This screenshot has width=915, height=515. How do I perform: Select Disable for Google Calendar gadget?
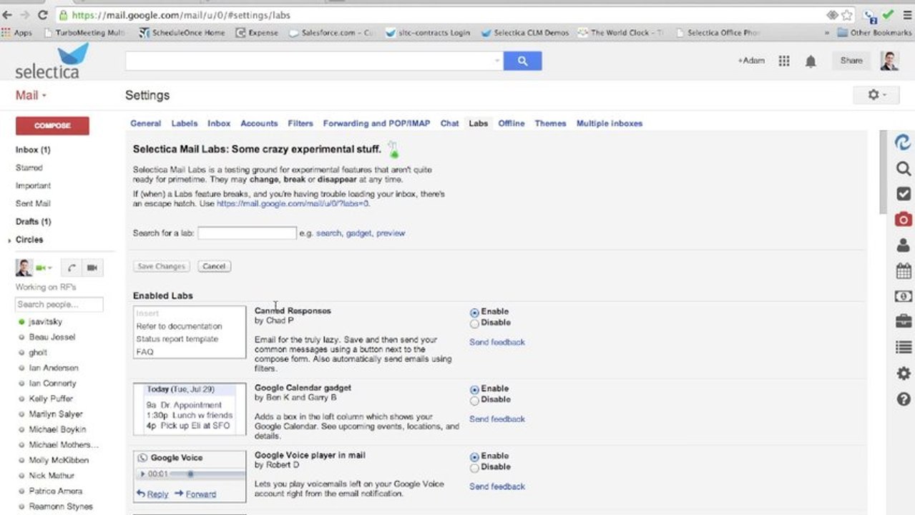474,401
